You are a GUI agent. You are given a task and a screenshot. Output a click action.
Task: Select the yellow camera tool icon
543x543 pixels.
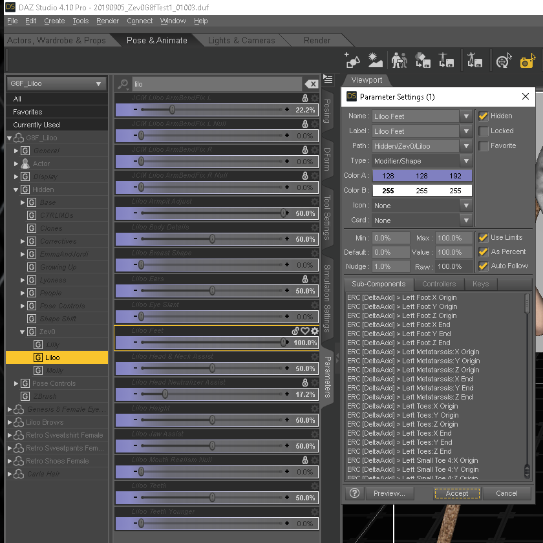tap(527, 60)
